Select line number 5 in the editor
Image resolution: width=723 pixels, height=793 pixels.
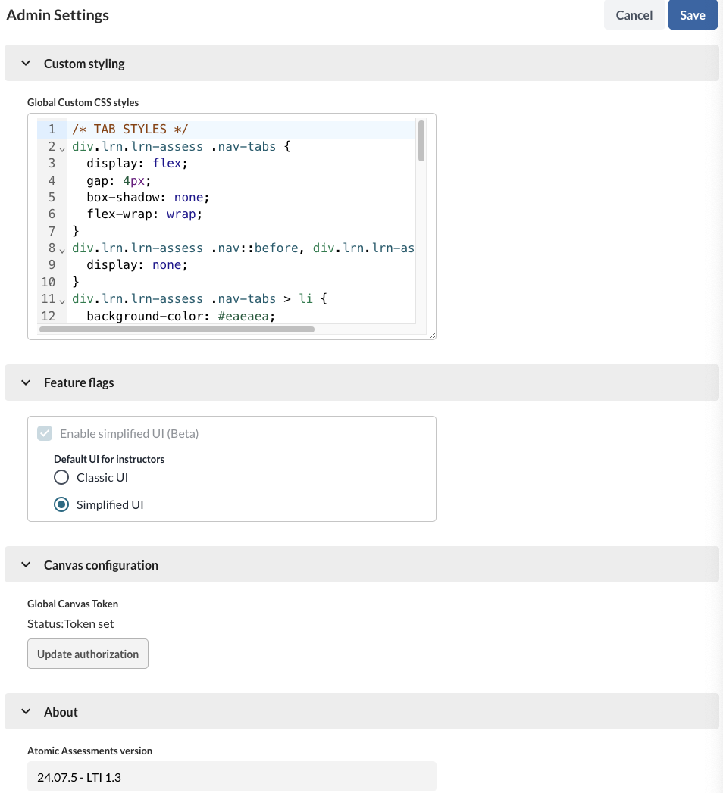(x=52, y=197)
